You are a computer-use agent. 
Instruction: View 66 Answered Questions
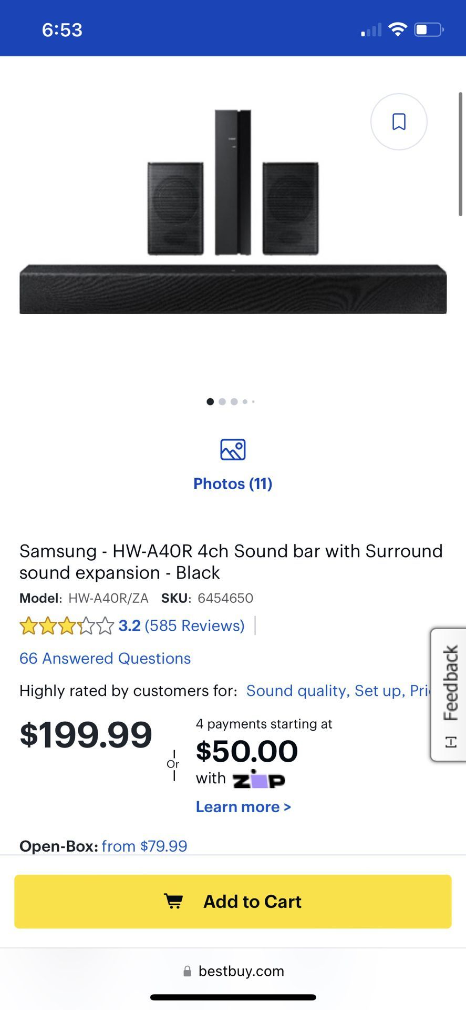[x=105, y=658]
